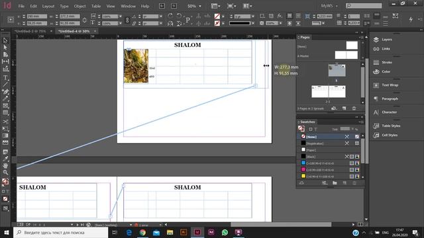Toggle constrain proportions for width and height
The image size is (424, 238).
pyautogui.click(x=84, y=20)
